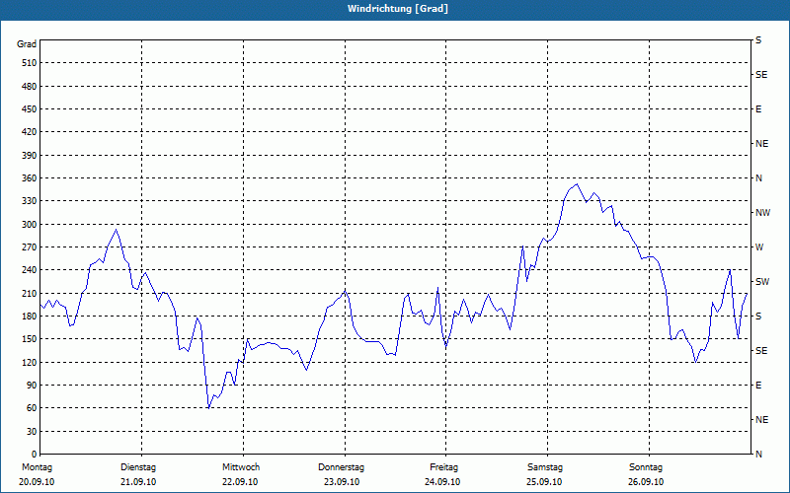
Task: Select the y-axis value 330
Action: tap(30, 201)
